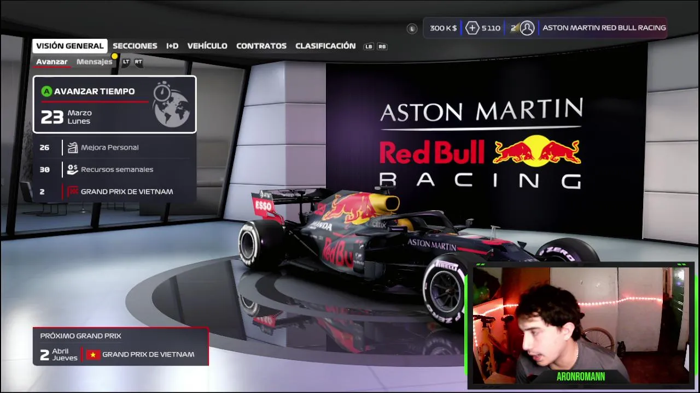Click the Mejora Personal factory icon
This screenshot has width=700, height=393.
point(72,147)
